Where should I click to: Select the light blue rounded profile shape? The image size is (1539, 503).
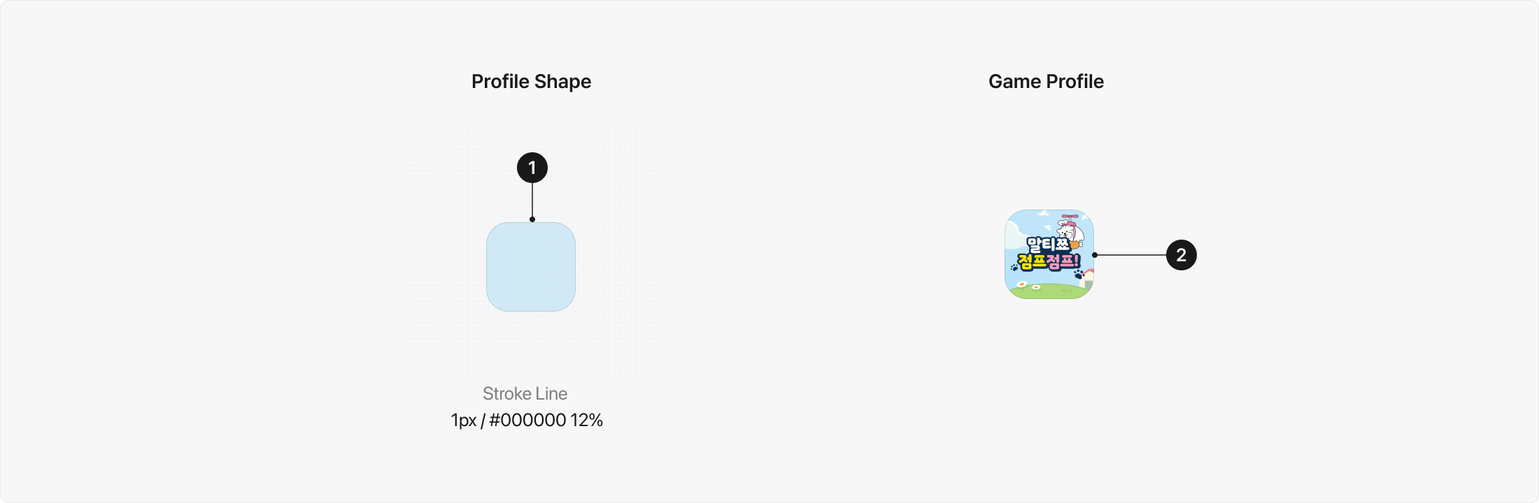tap(531, 267)
